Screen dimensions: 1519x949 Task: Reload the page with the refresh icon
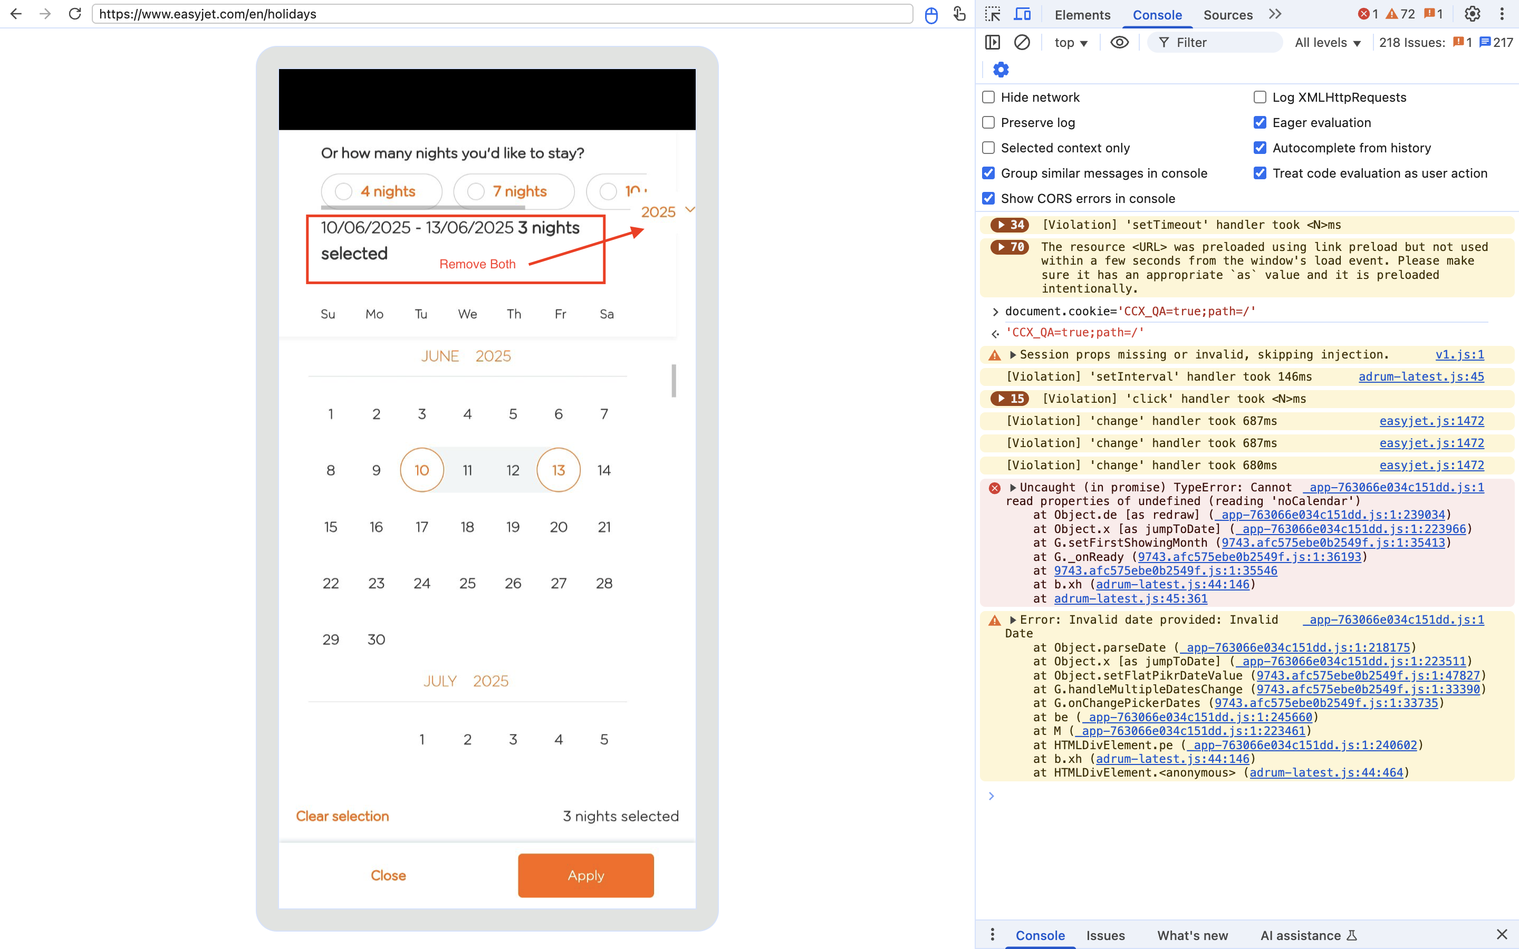(75, 14)
